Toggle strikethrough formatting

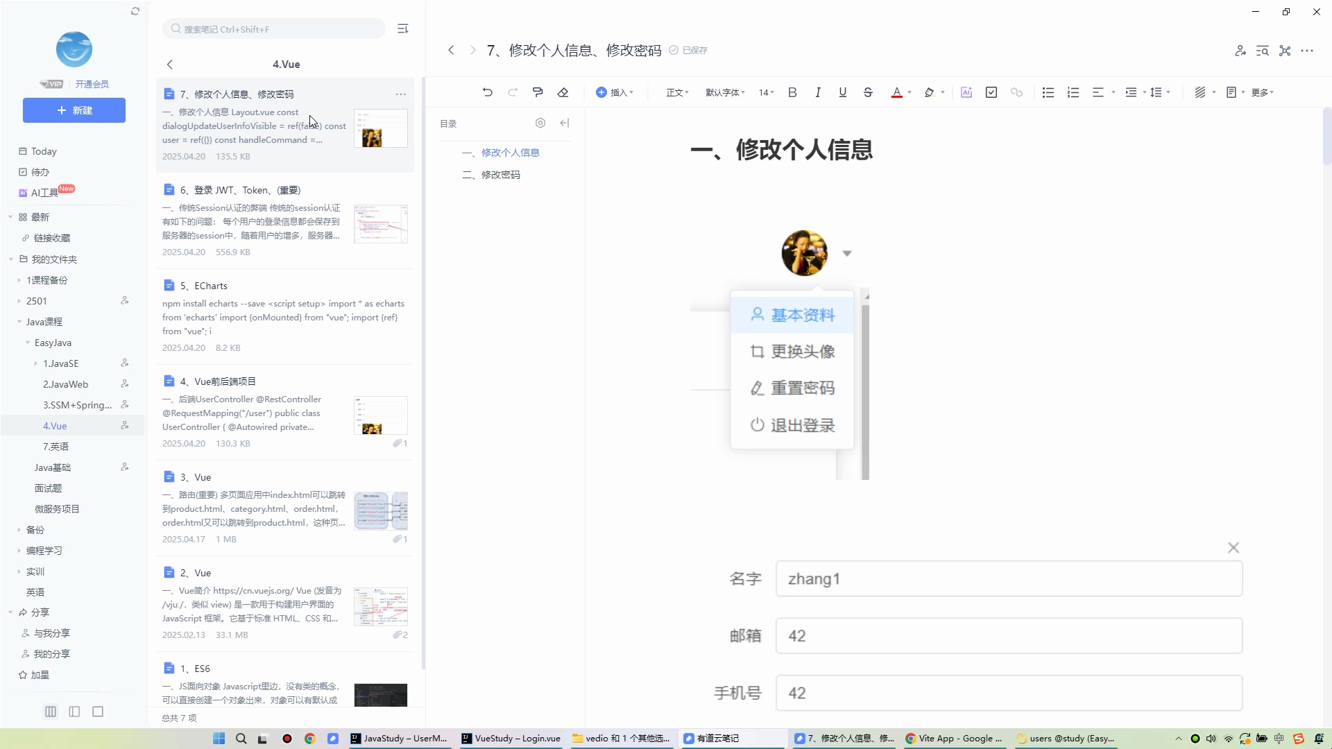coord(869,92)
